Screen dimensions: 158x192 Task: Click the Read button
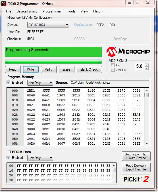[13, 69]
